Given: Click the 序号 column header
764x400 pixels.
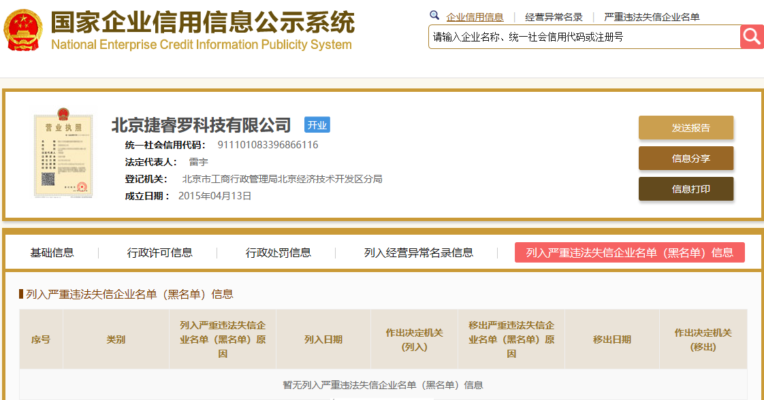Looking at the screenshot, I should point(41,339).
